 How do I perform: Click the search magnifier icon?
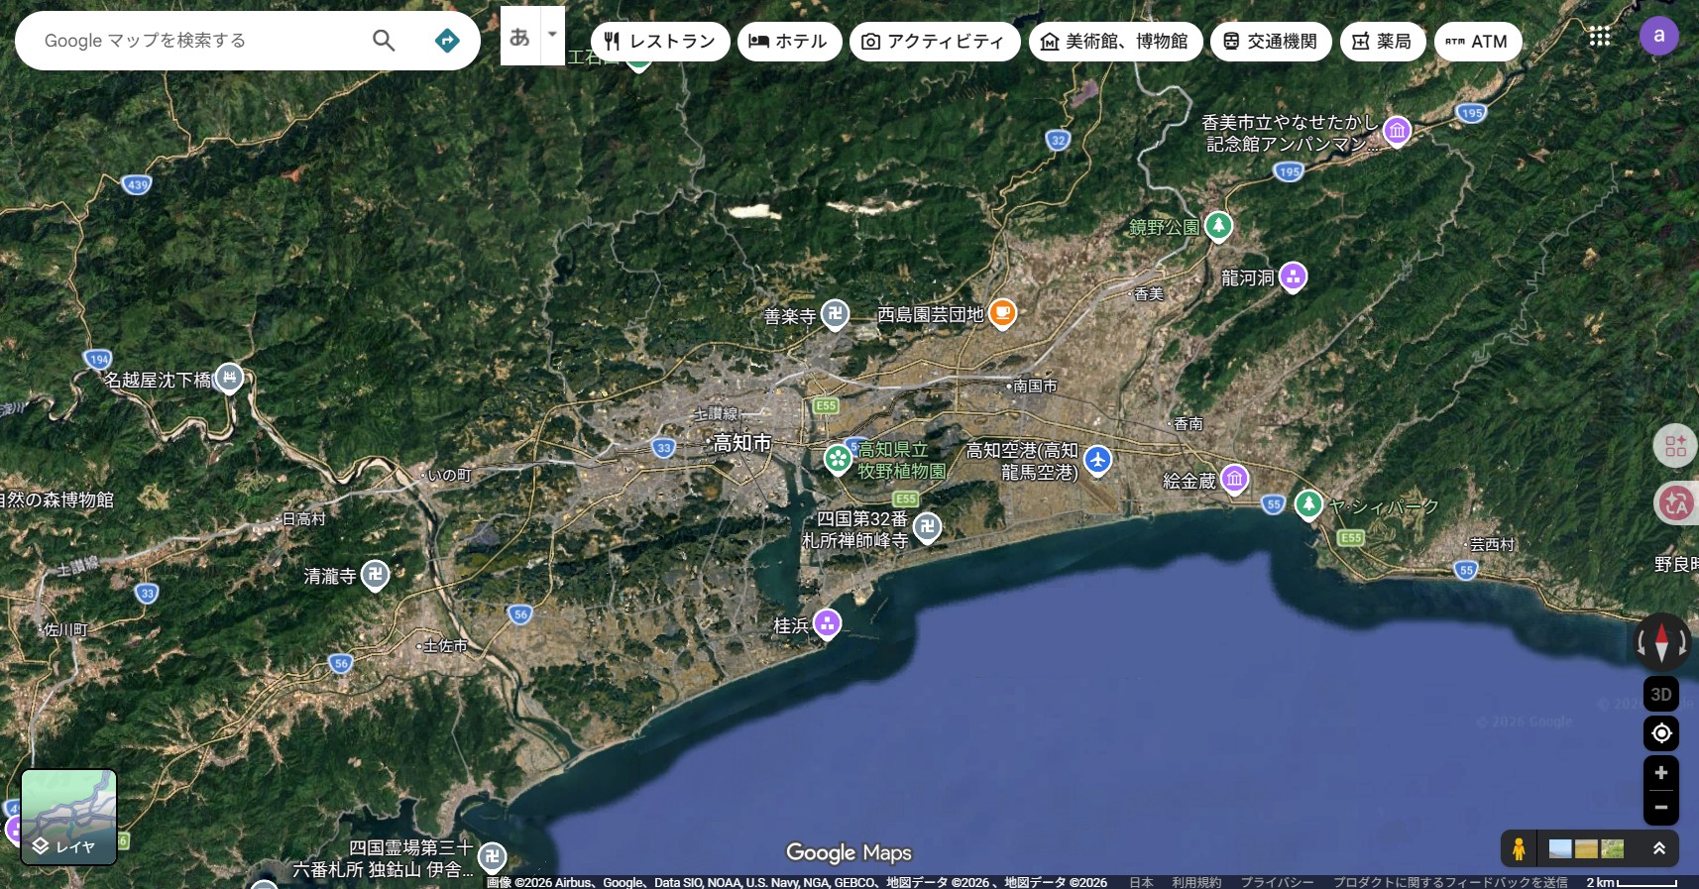coord(384,41)
